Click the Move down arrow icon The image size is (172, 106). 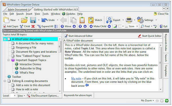(x=74, y=26)
